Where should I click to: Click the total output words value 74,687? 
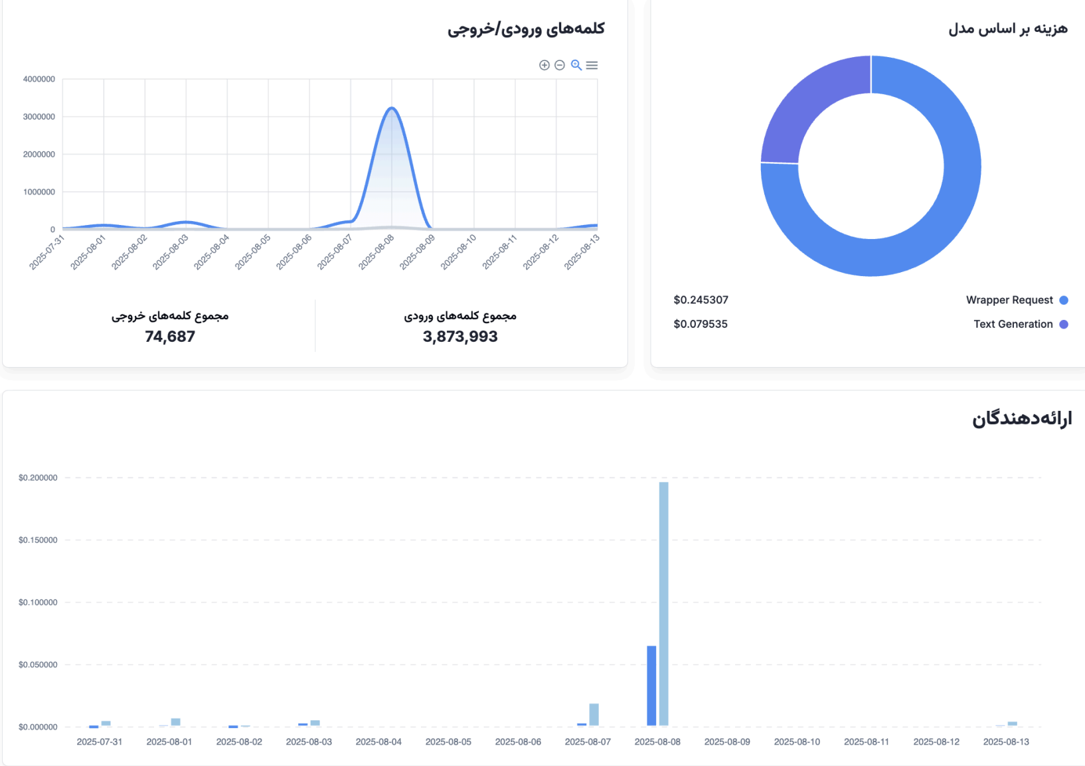[170, 337]
